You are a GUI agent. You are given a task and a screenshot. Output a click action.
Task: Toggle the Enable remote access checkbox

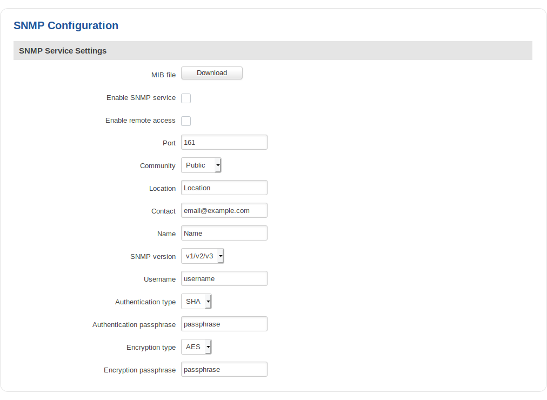click(x=186, y=121)
